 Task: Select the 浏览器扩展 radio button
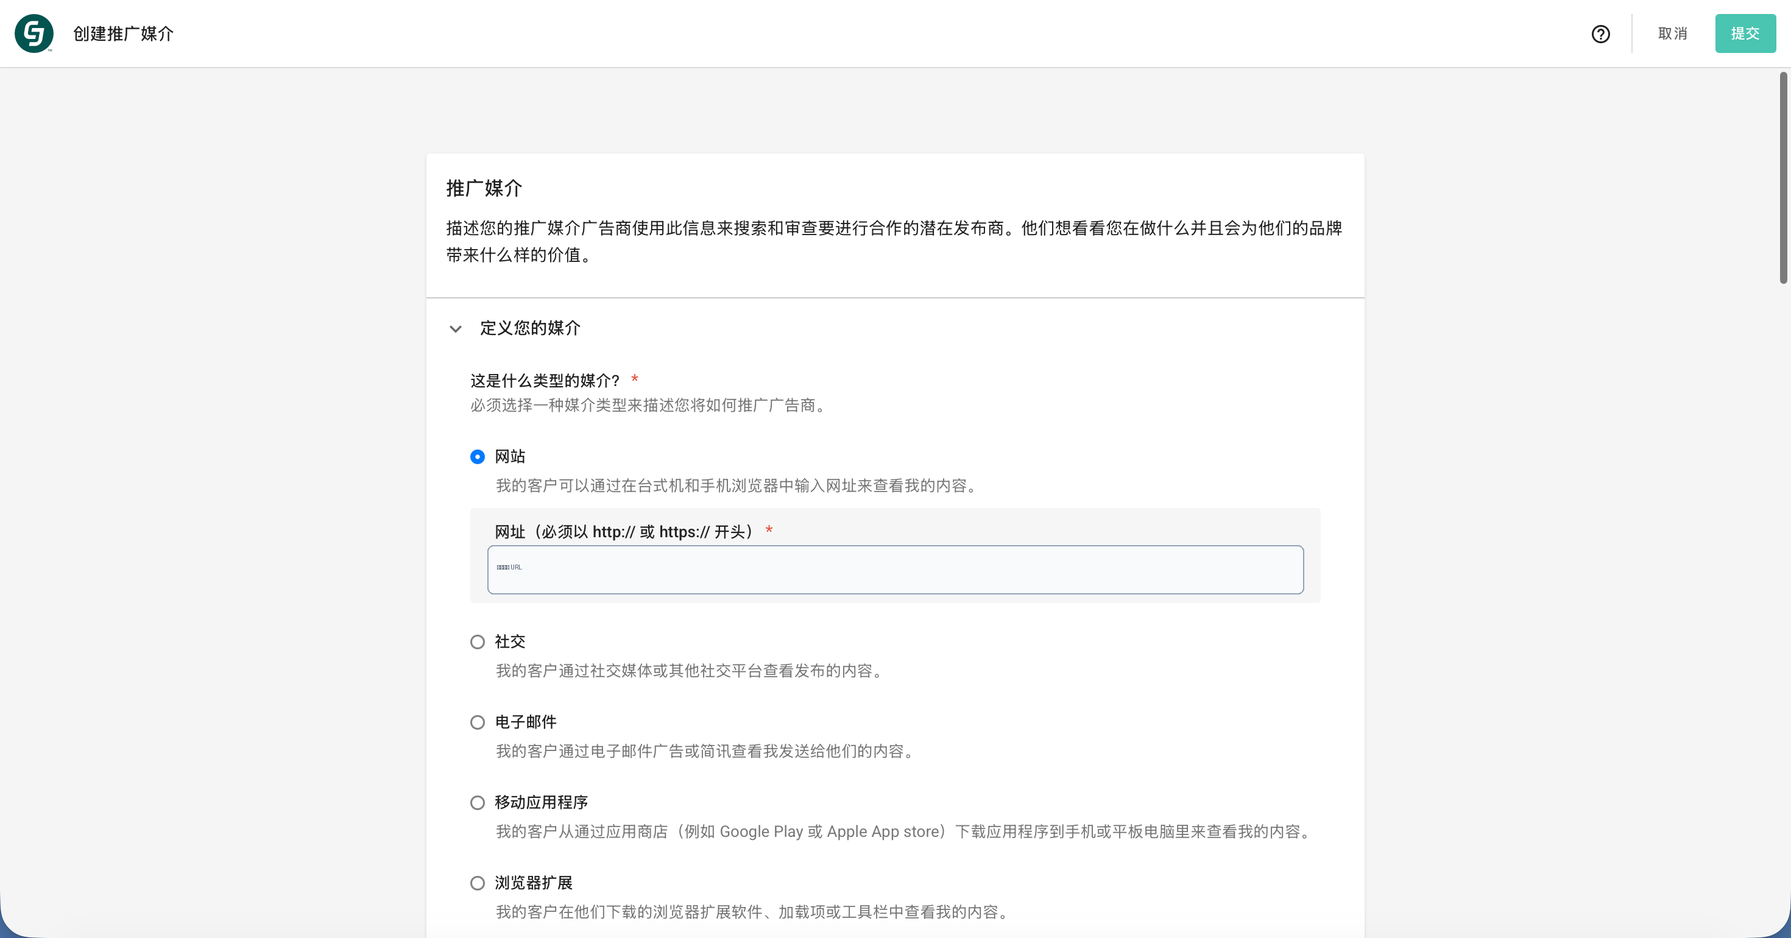click(478, 883)
